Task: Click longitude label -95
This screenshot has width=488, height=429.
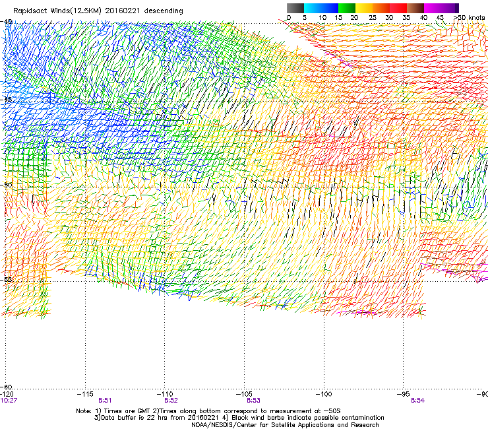Action: (405, 394)
